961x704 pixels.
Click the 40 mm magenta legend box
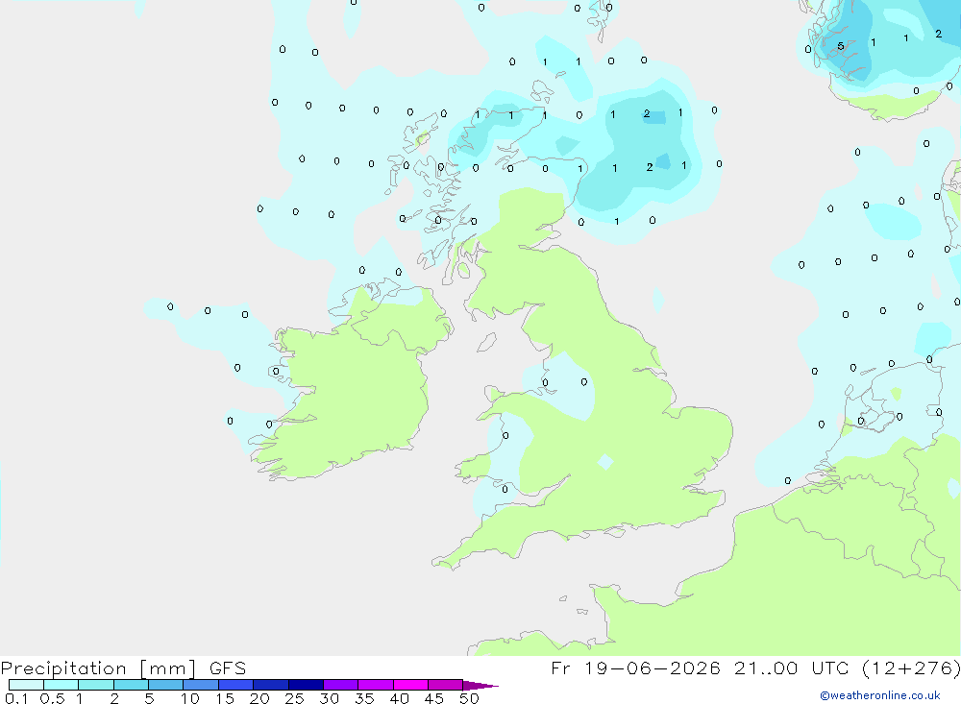pyautogui.click(x=410, y=685)
